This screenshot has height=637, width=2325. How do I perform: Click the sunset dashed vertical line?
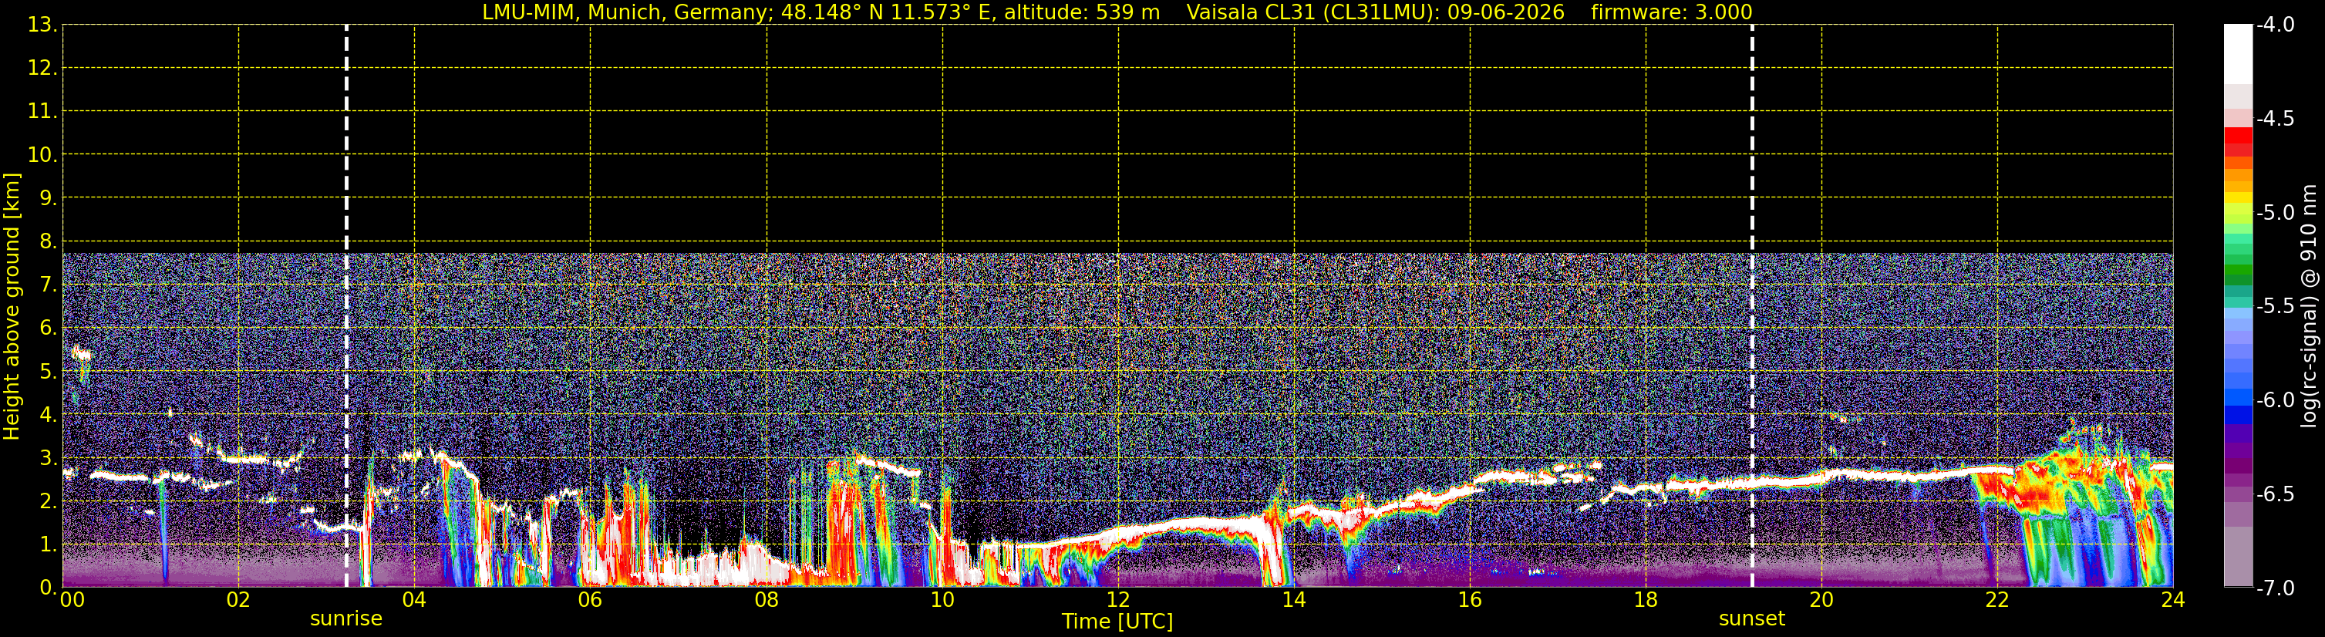(1752, 305)
